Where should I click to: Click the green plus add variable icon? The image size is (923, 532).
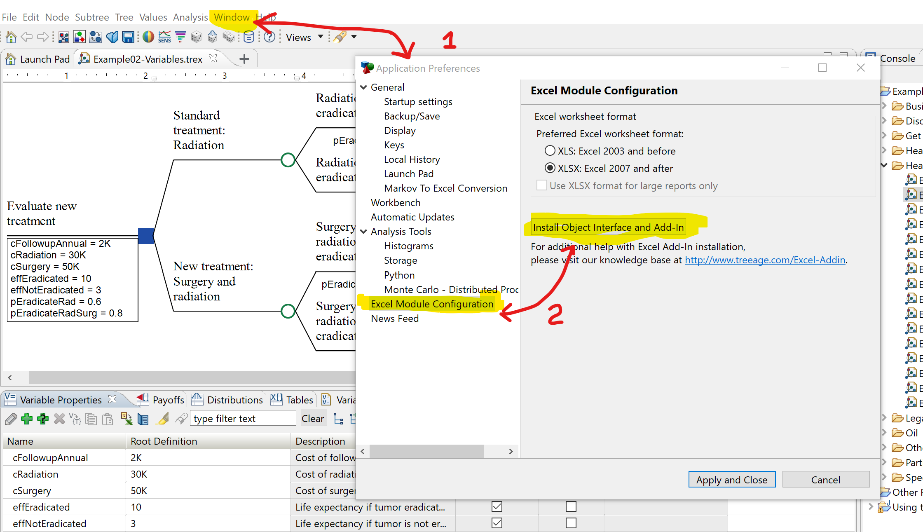tap(27, 419)
